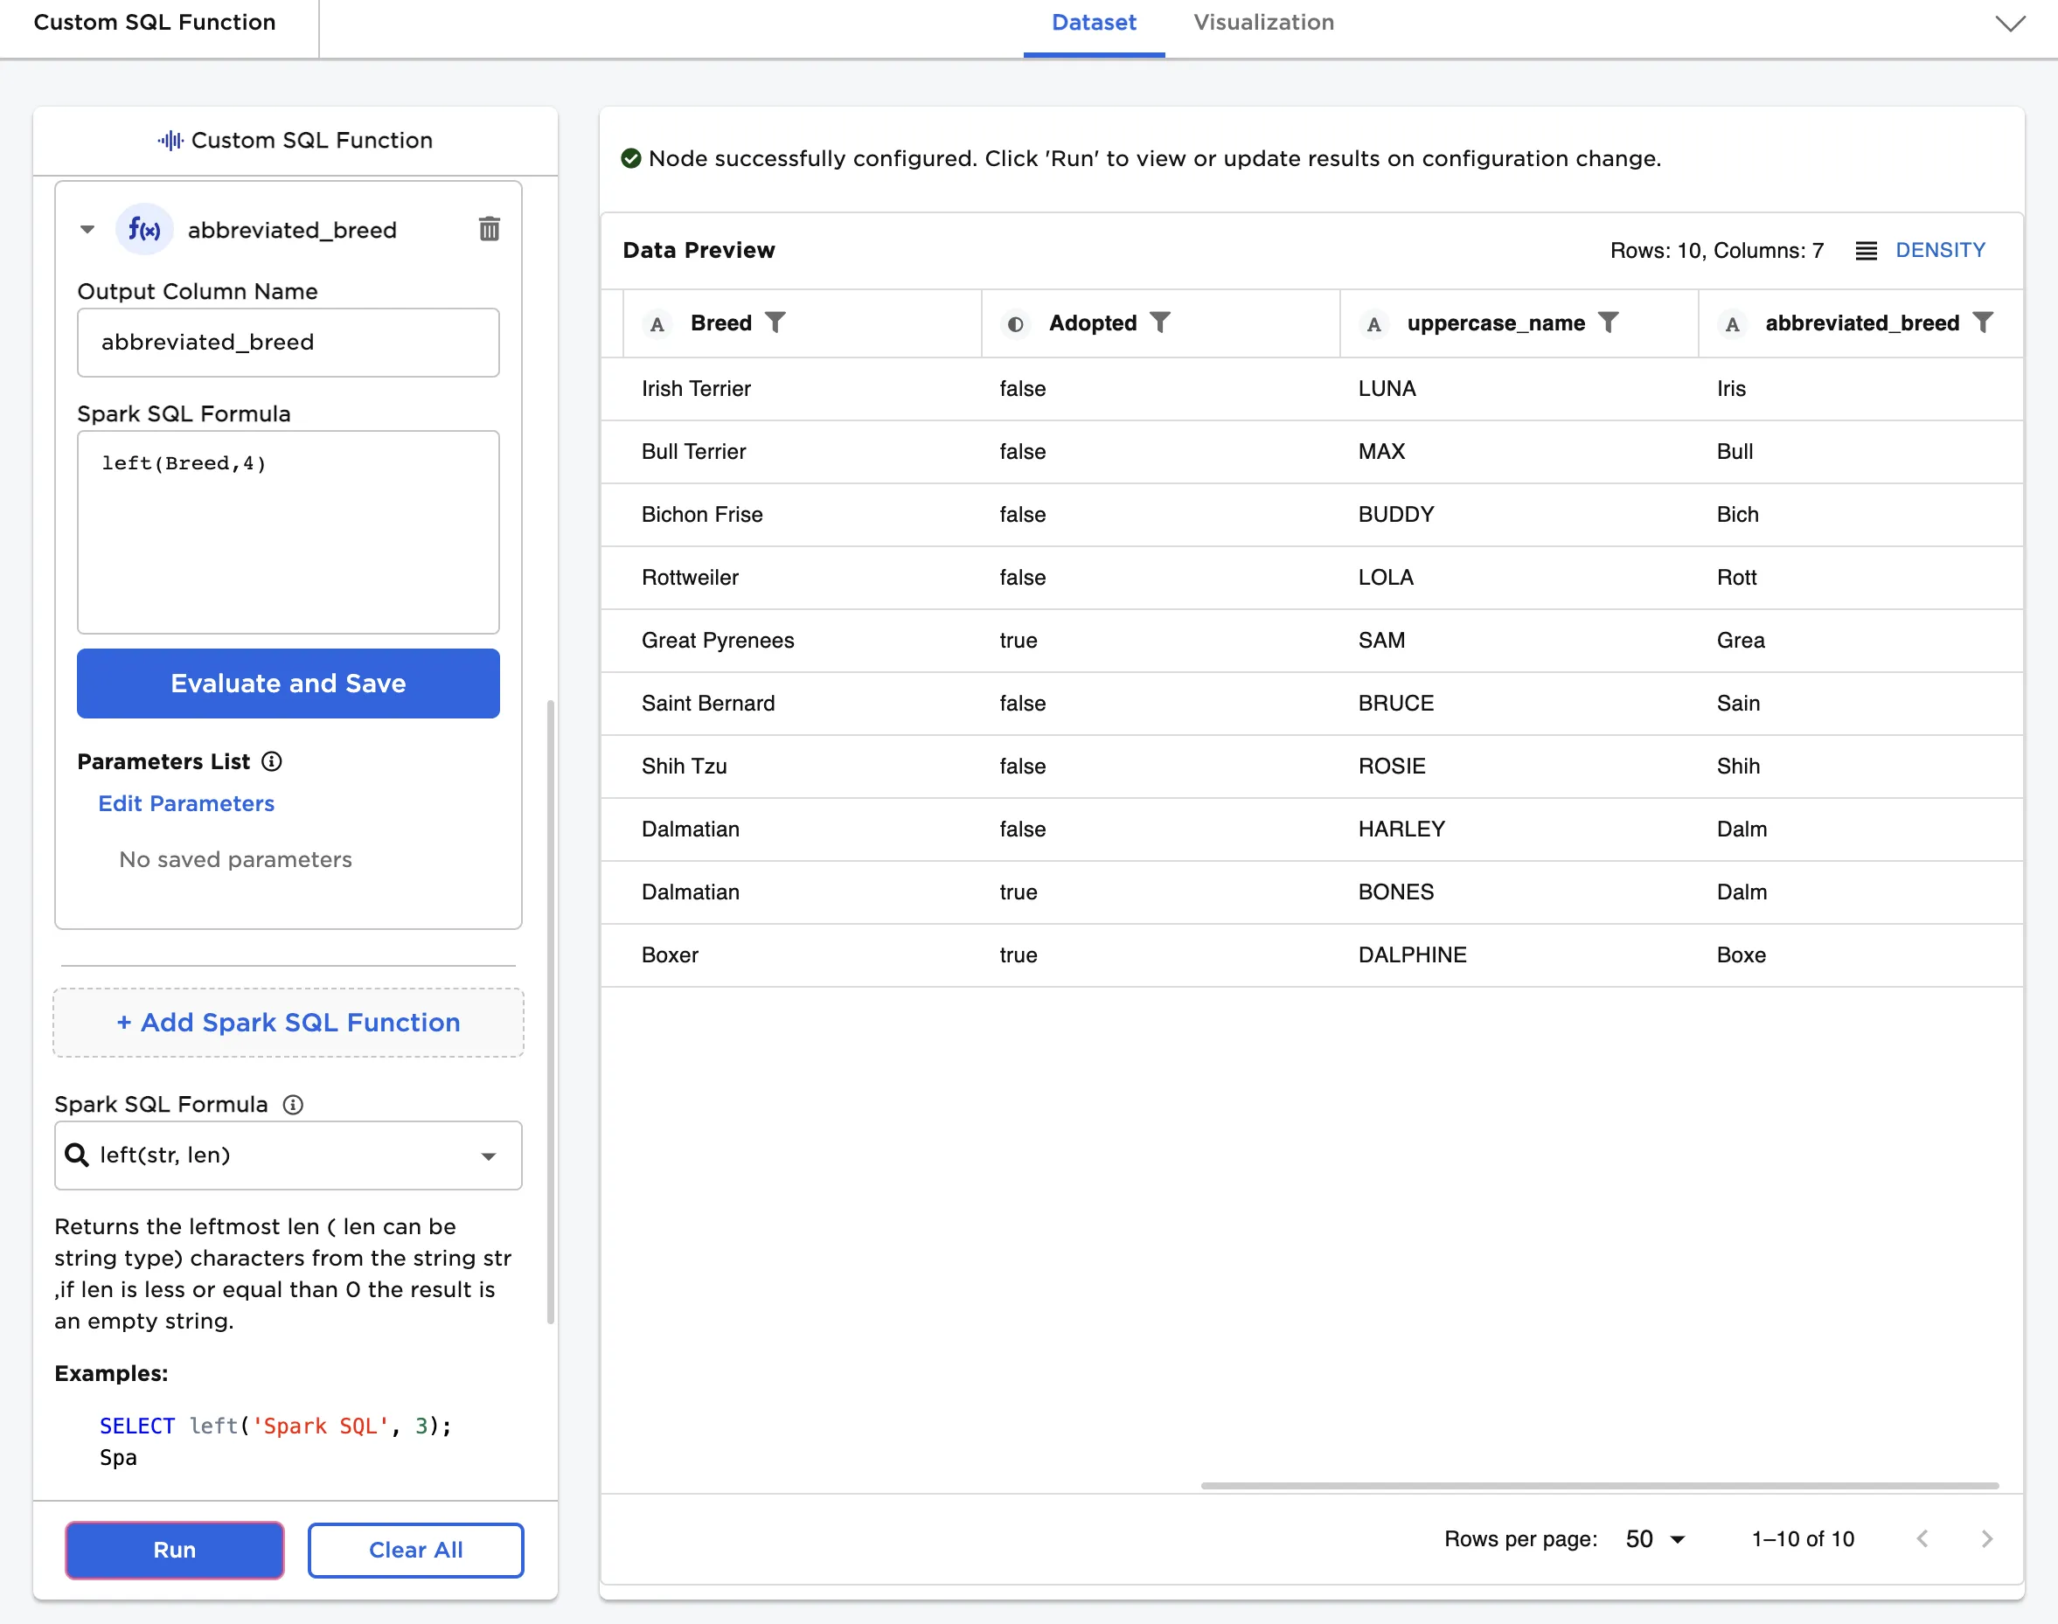The height and width of the screenshot is (1624, 2058).
Task: Select the Dataset tab
Action: pos(1094,23)
